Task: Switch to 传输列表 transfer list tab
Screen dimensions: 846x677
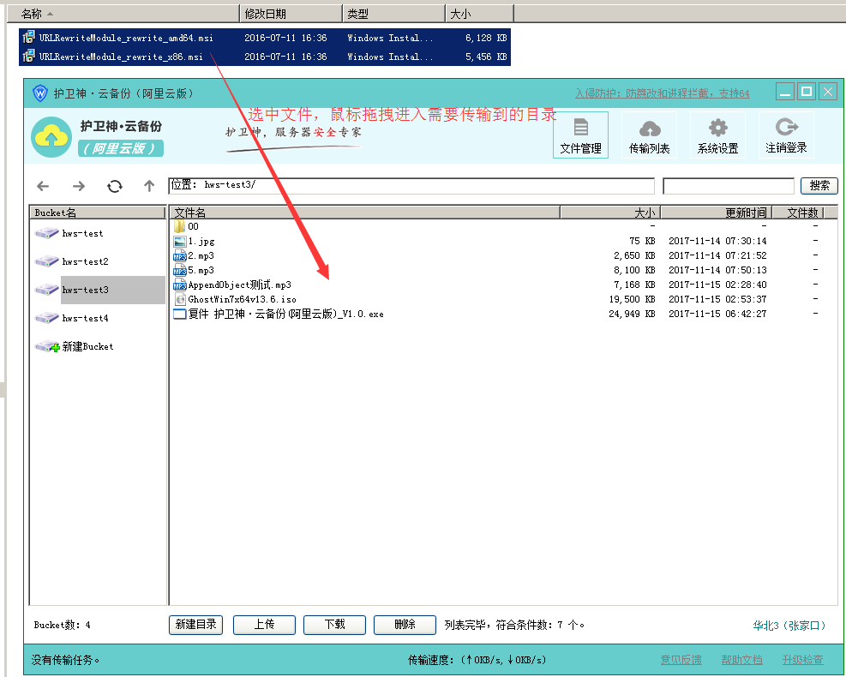Action: 649,135
